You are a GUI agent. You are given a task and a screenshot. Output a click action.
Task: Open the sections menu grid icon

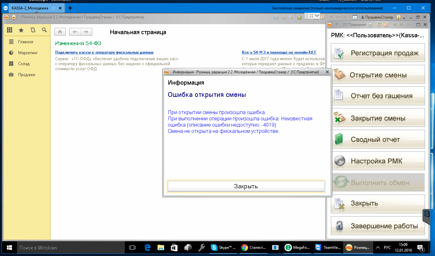[9, 30]
